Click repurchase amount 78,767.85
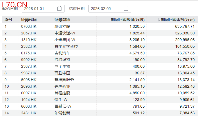Image resolution: width=198 pixels, height=116 pixels. (x=186, y=53)
